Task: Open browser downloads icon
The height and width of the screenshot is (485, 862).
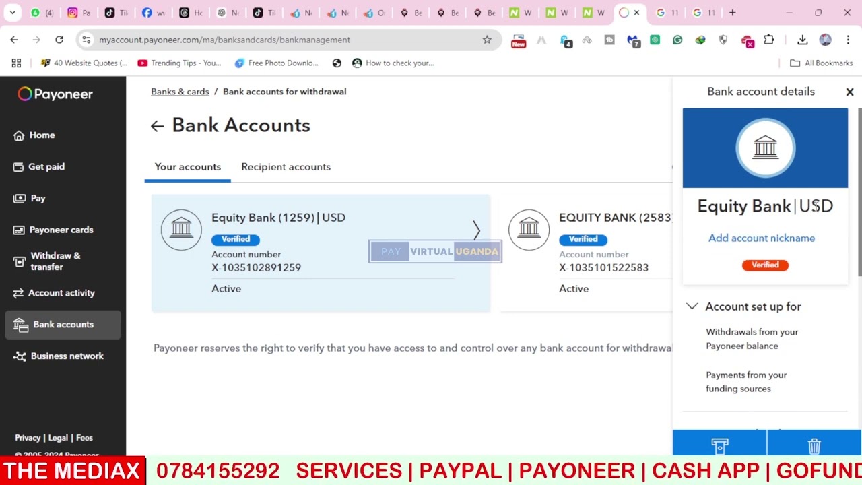Action: [802, 40]
